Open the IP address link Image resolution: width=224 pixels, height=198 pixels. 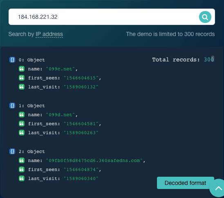coord(49,34)
